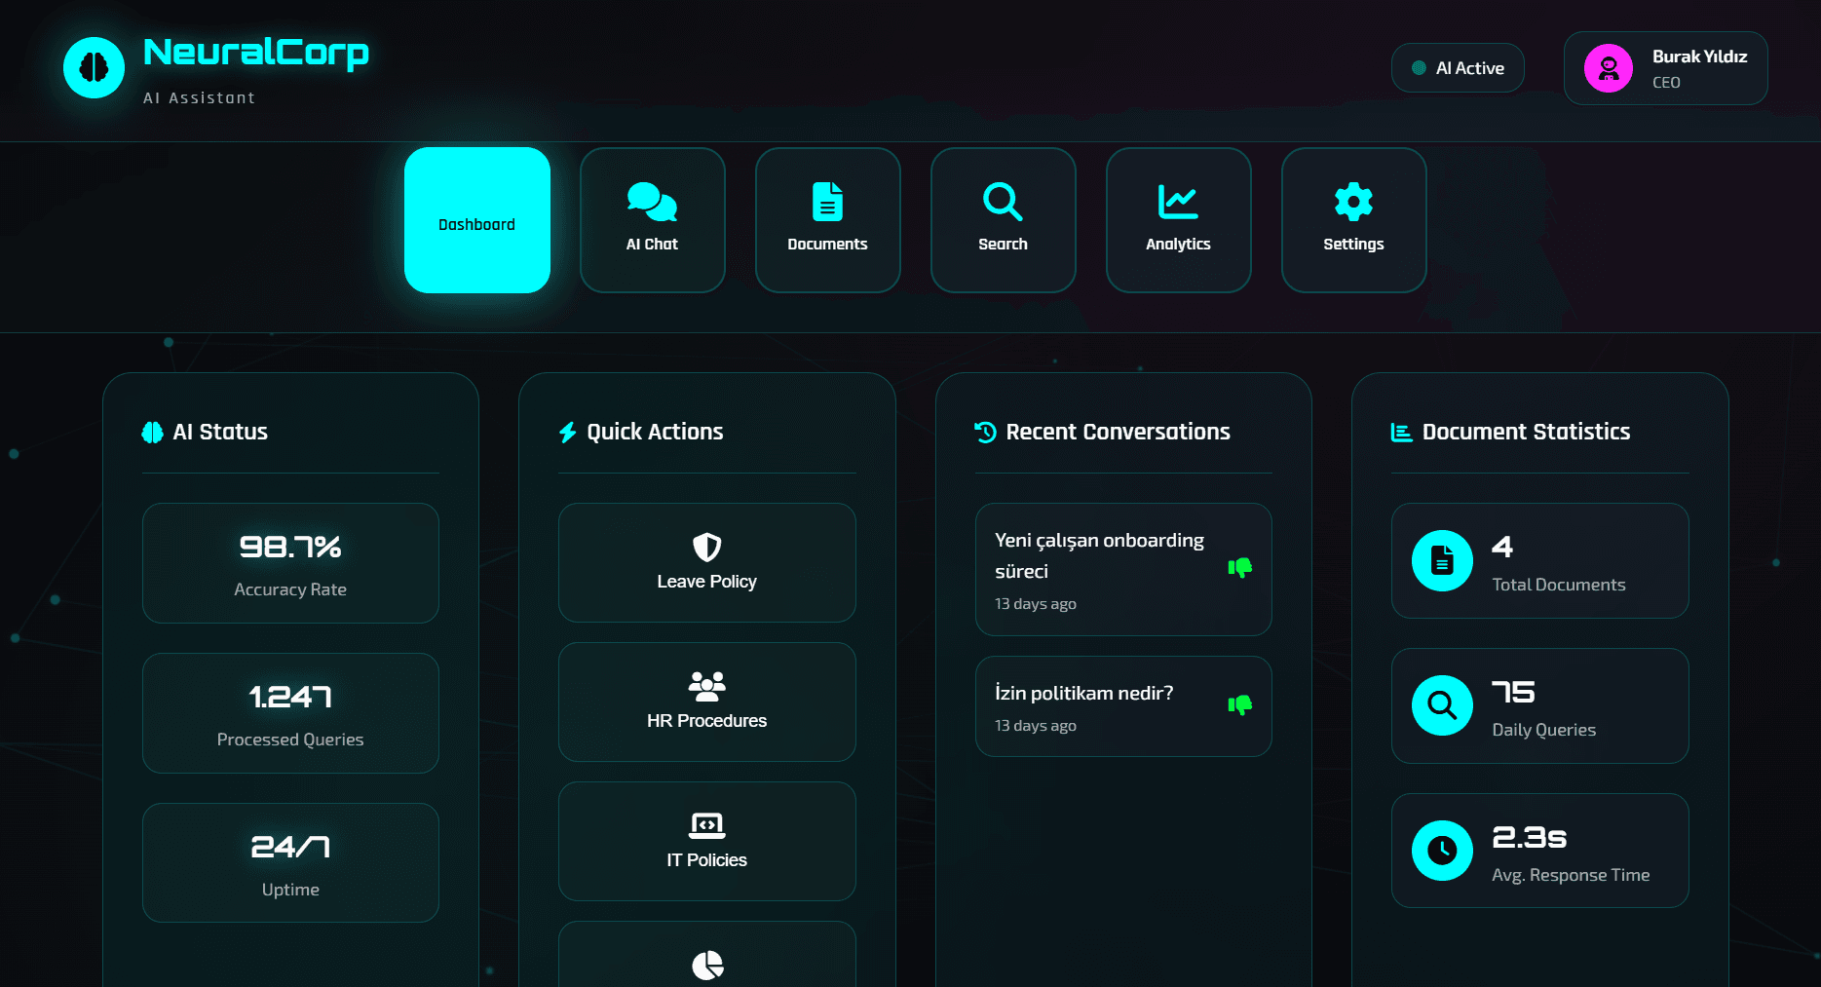1821x987 pixels.
Task: Click the AI Active status indicator
Action: (x=1458, y=68)
